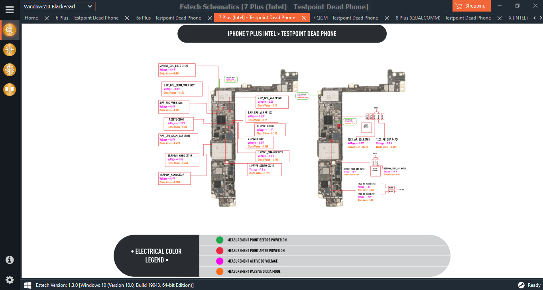The width and height of the screenshot is (543, 290).
Task: Open the capacitor symbol sidebar icon
Action: 10,50
